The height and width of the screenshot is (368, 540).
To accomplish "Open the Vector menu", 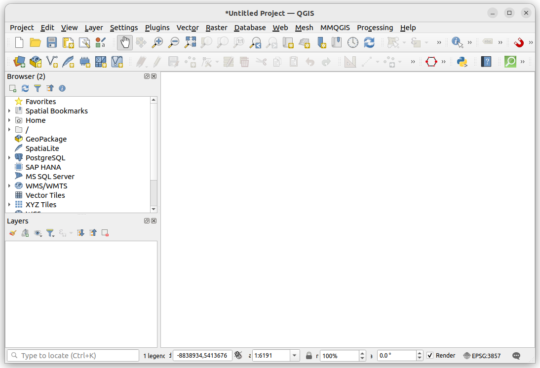I will [188, 28].
